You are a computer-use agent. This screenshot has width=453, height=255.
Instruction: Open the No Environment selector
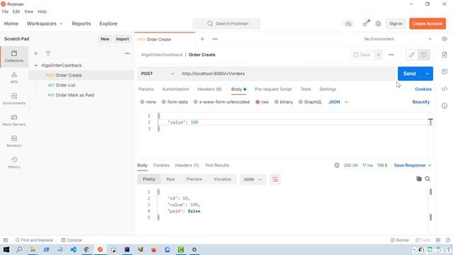pyautogui.click(x=398, y=39)
